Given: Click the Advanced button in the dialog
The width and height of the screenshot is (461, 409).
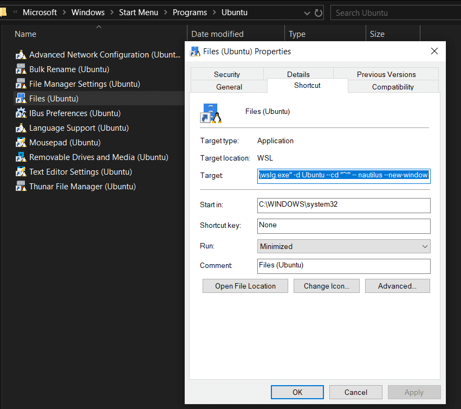Looking at the screenshot, I should pyautogui.click(x=397, y=286).
